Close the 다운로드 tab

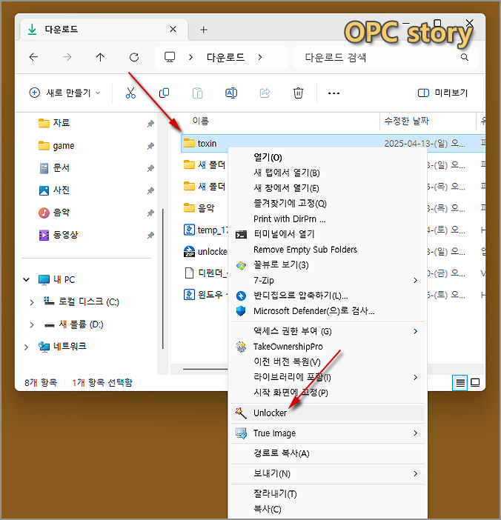point(173,29)
